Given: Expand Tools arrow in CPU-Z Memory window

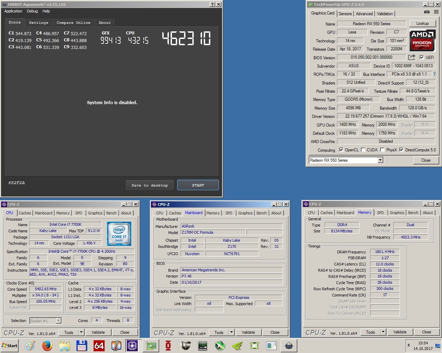Looking at the screenshot, I should click(383, 332).
